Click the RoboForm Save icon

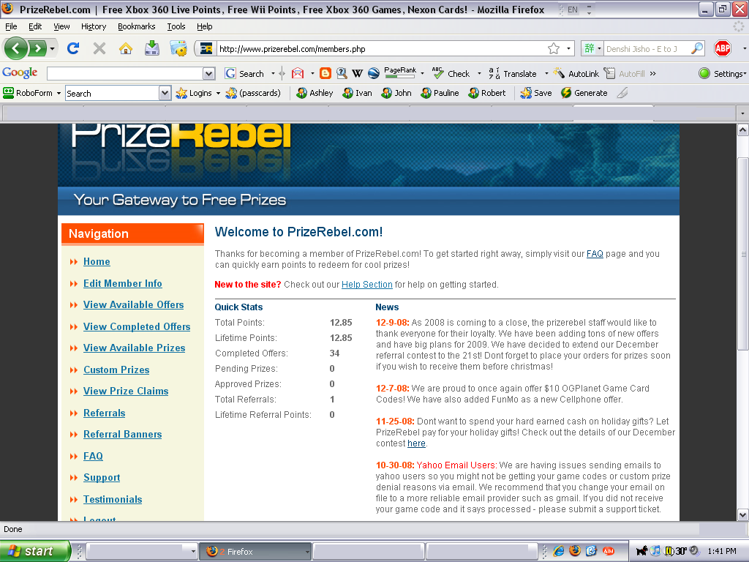pos(536,93)
